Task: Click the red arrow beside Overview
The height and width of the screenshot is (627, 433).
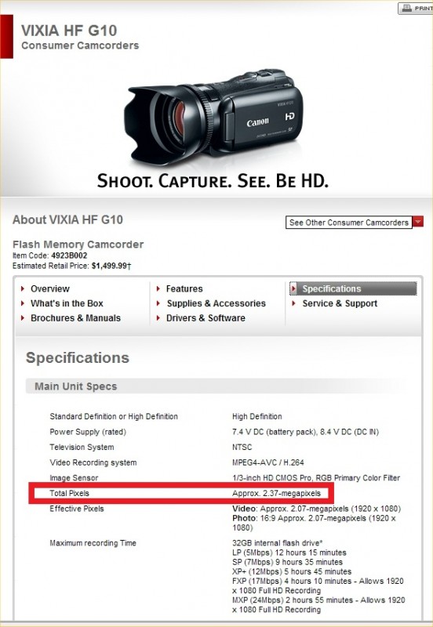Action: [x=23, y=288]
